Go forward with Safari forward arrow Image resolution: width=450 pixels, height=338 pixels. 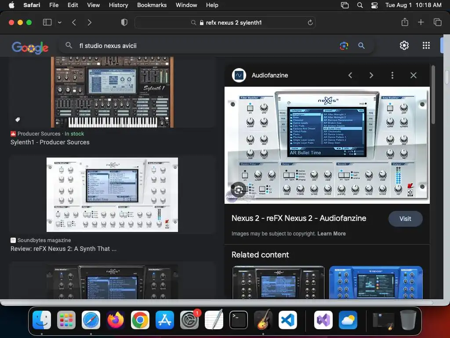tap(89, 22)
